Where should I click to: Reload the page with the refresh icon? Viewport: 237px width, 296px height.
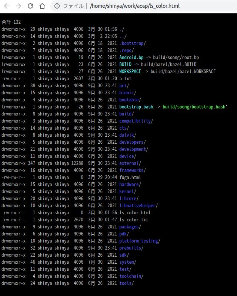[30, 6]
